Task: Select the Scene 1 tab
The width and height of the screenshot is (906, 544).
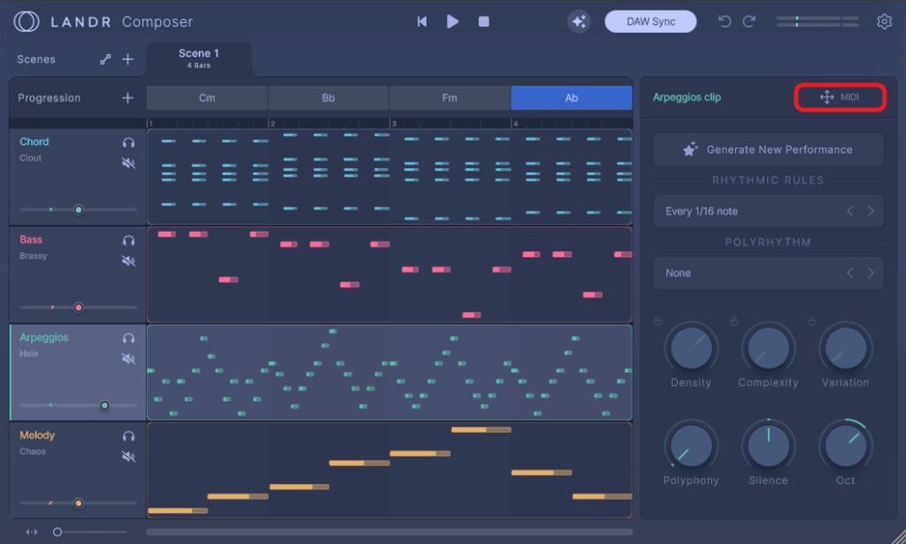Action: (x=199, y=58)
